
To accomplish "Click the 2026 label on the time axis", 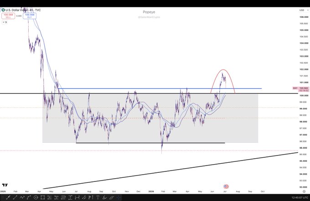I will [x=151, y=191].
